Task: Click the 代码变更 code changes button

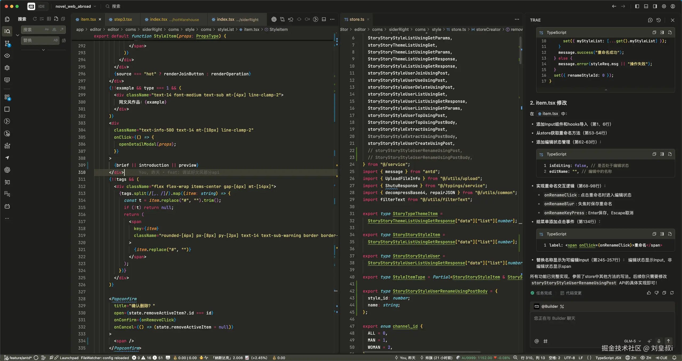Action: pos(571,293)
